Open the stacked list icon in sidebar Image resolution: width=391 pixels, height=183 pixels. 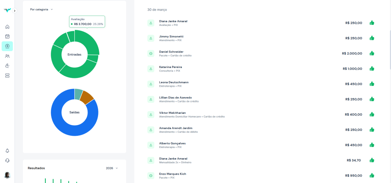click(7, 76)
